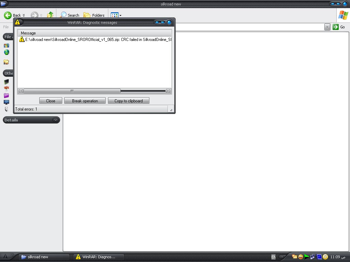Image resolution: width=350 pixels, height=262 pixels.
Task: Click the Message column header
Action: click(x=94, y=33)
